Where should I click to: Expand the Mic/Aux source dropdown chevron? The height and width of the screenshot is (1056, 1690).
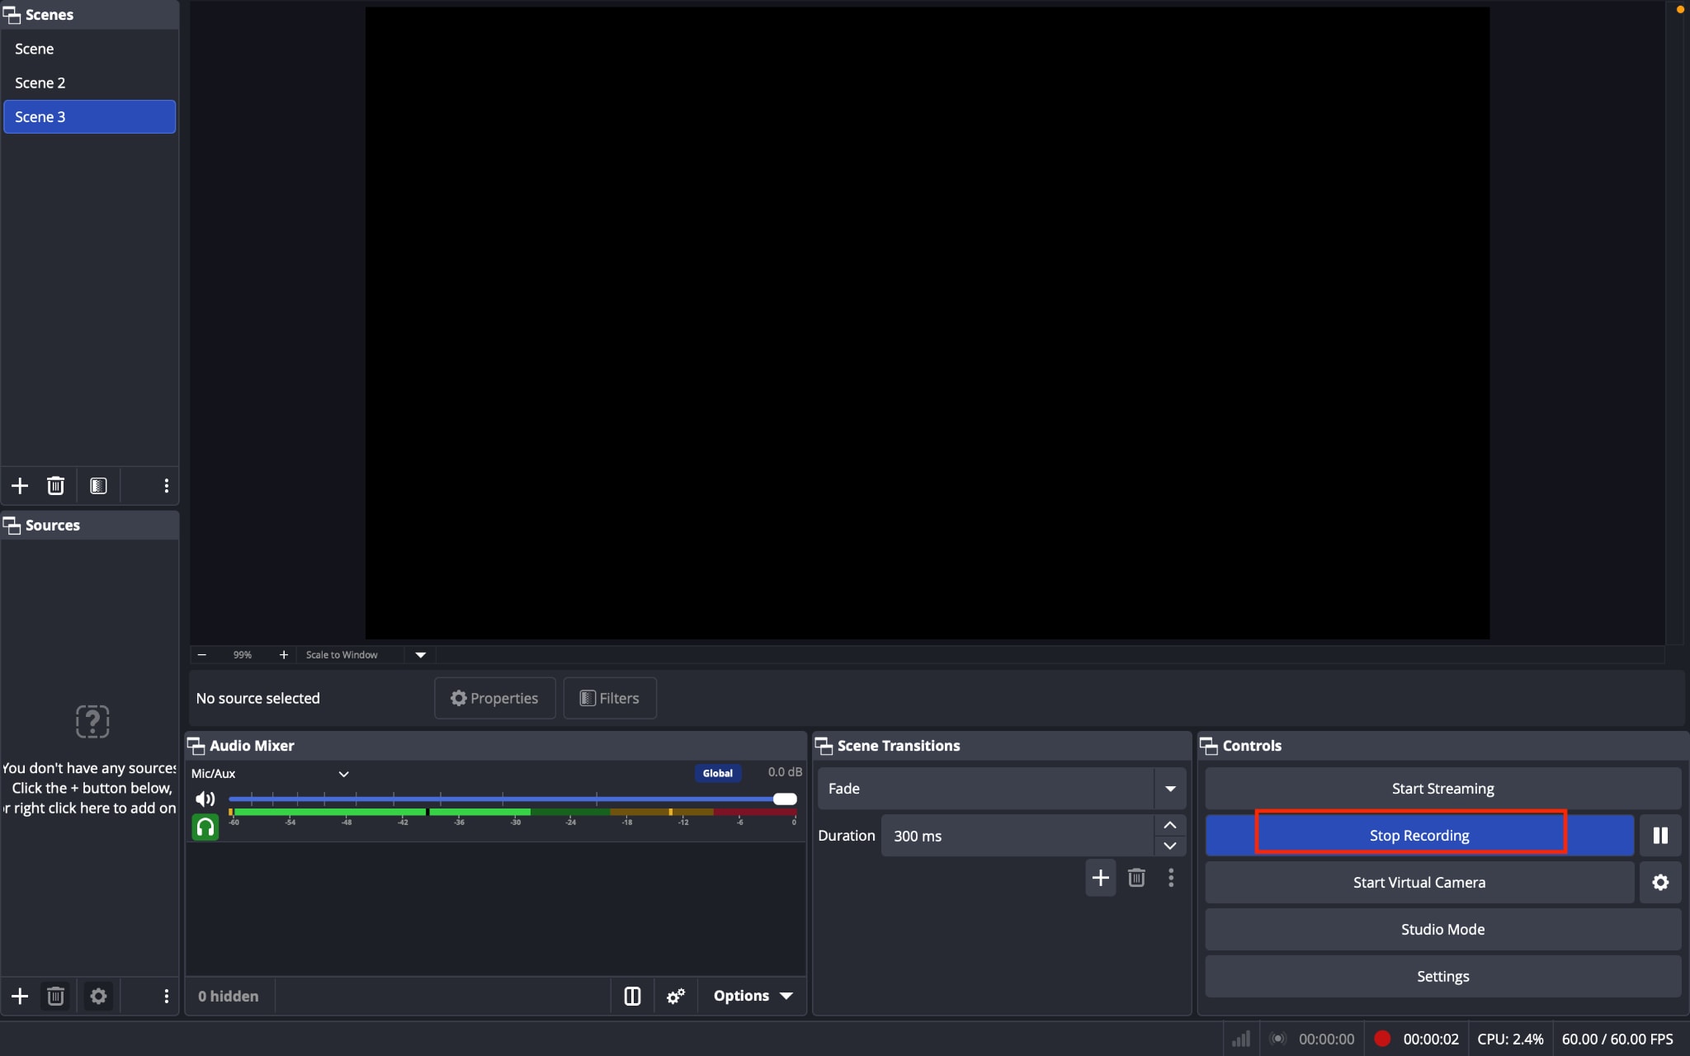[x=344, y=774]
